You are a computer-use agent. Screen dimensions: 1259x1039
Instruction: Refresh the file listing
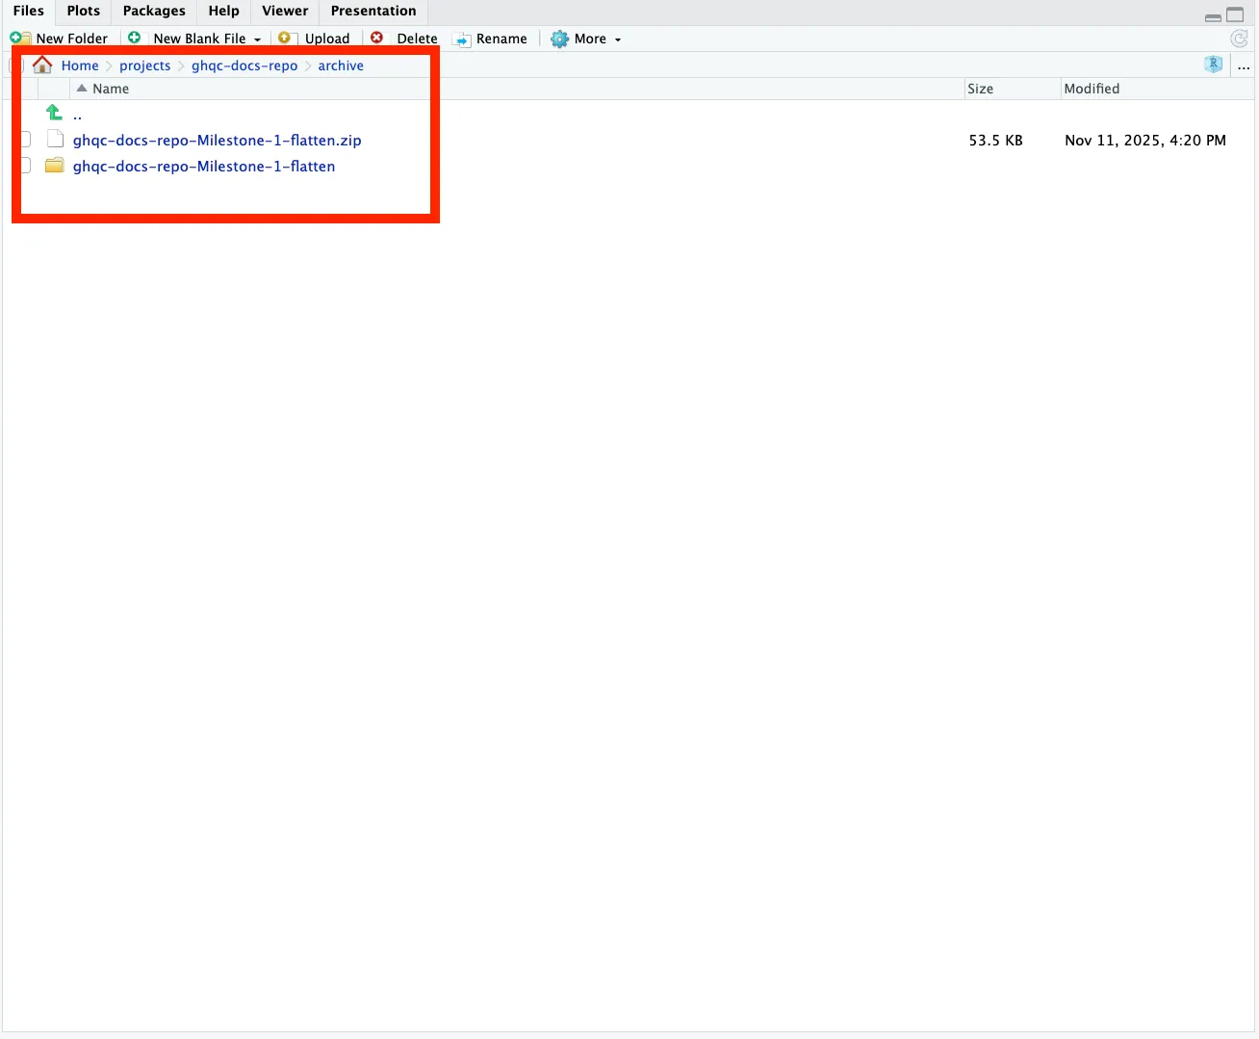coord(1239,39)
